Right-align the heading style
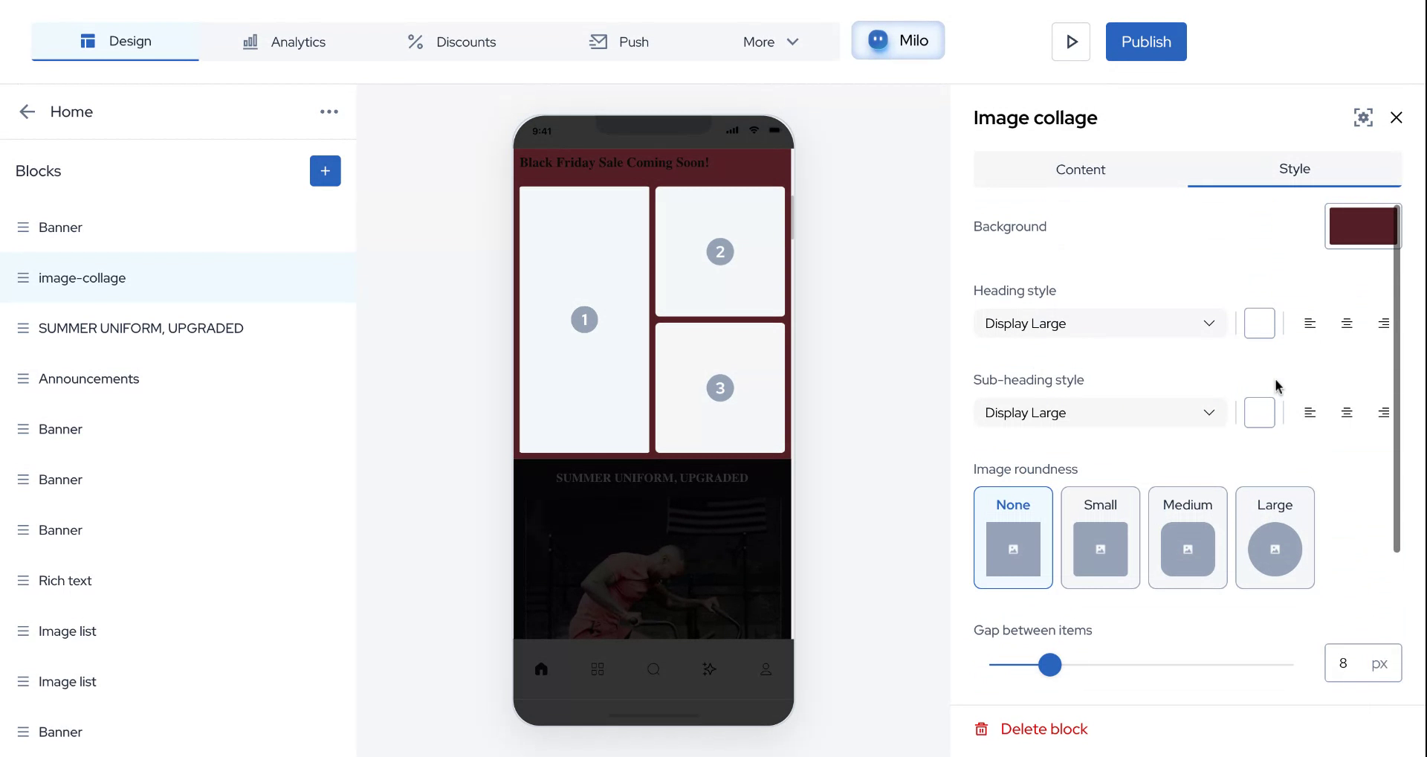 (1382, 323)
